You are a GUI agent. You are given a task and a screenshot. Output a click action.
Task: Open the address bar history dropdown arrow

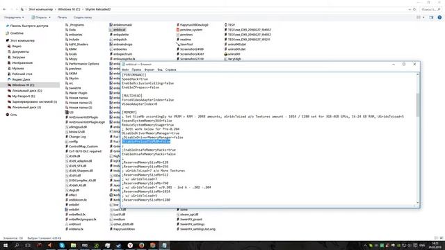coord(410,9)
